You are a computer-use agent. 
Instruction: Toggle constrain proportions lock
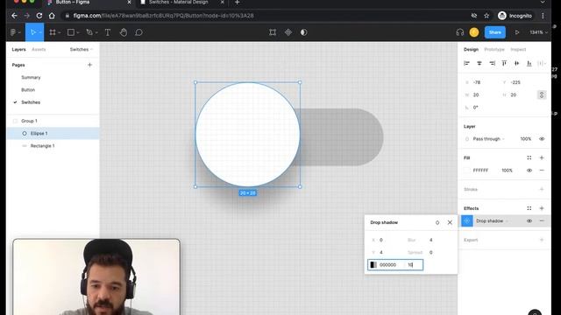pyautogui.click(x=542, y=95)
